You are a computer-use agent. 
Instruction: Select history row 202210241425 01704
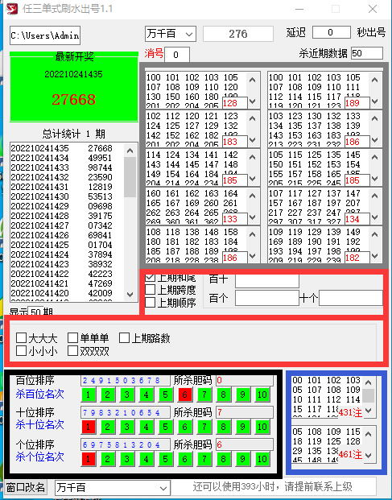point(61,245)
